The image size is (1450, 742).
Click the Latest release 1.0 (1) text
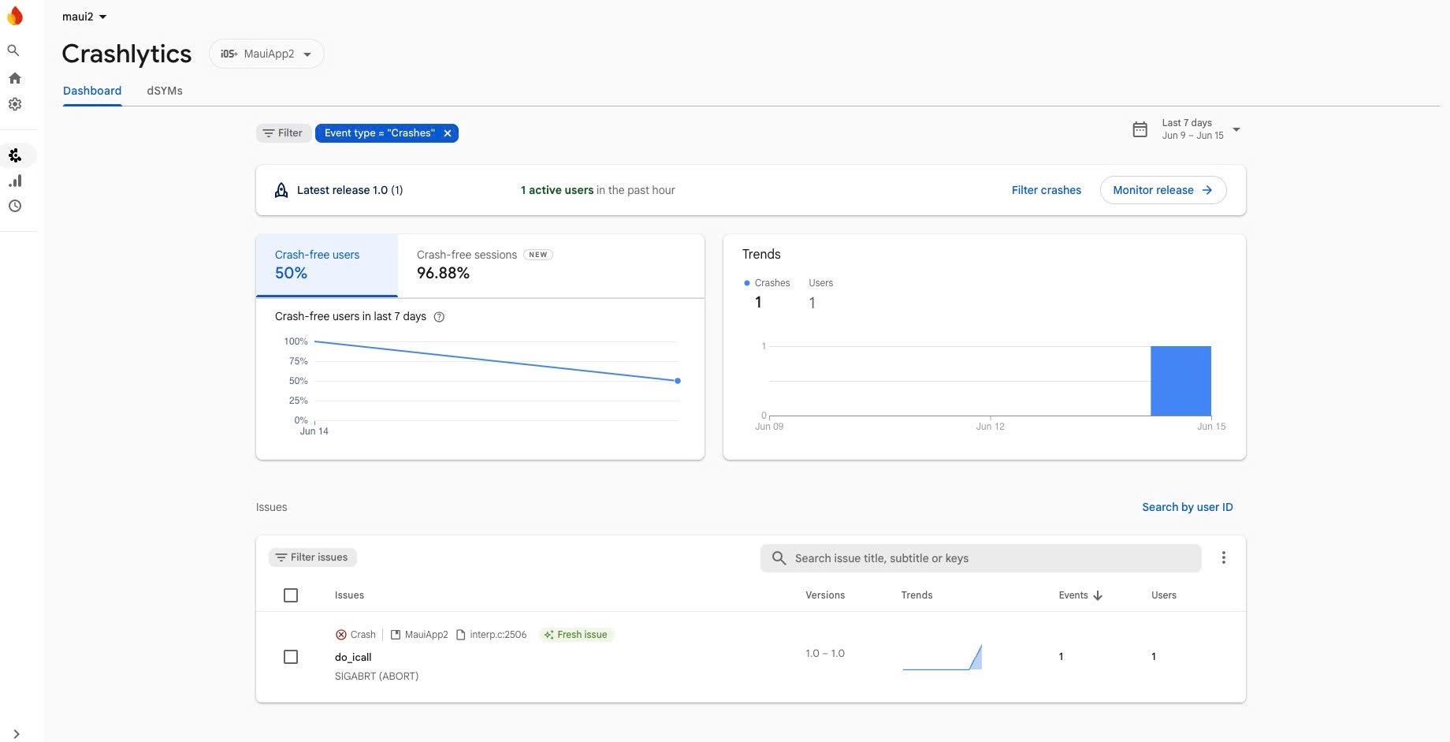(350, 190)
